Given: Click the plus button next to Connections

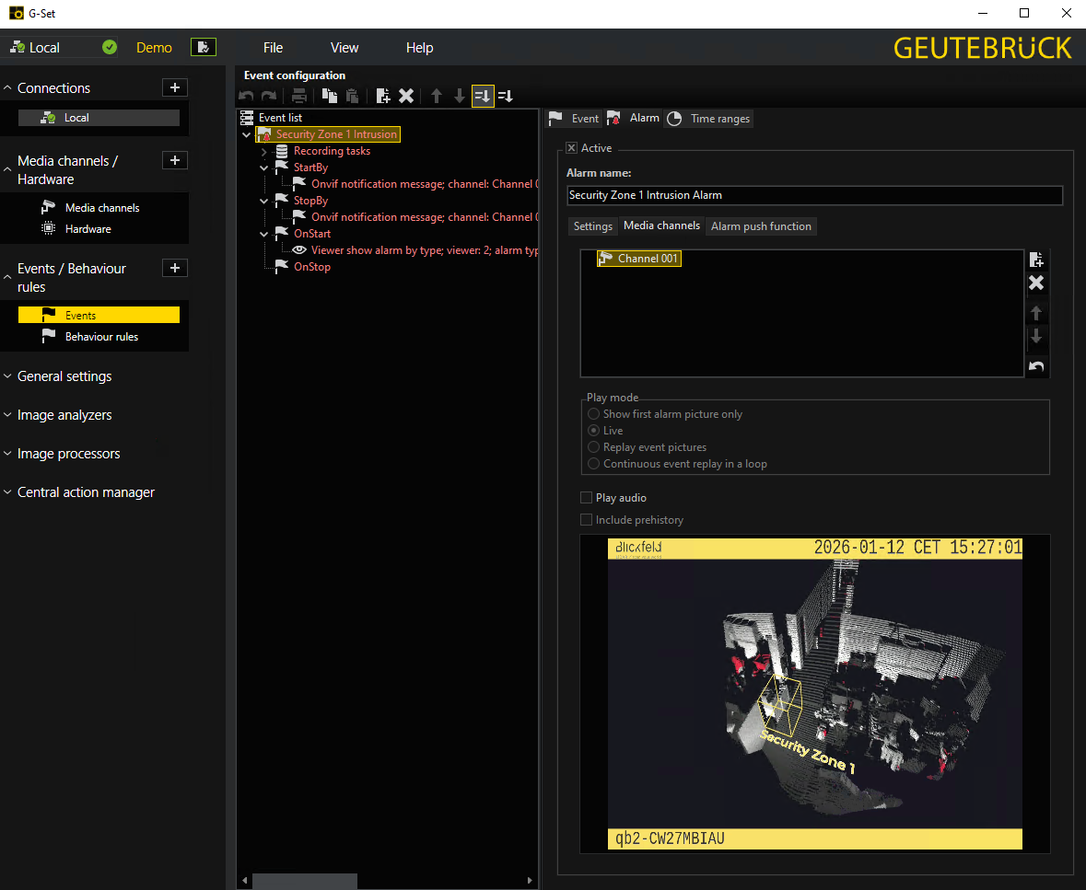Looking at the screenshot, I should (175, 87).
